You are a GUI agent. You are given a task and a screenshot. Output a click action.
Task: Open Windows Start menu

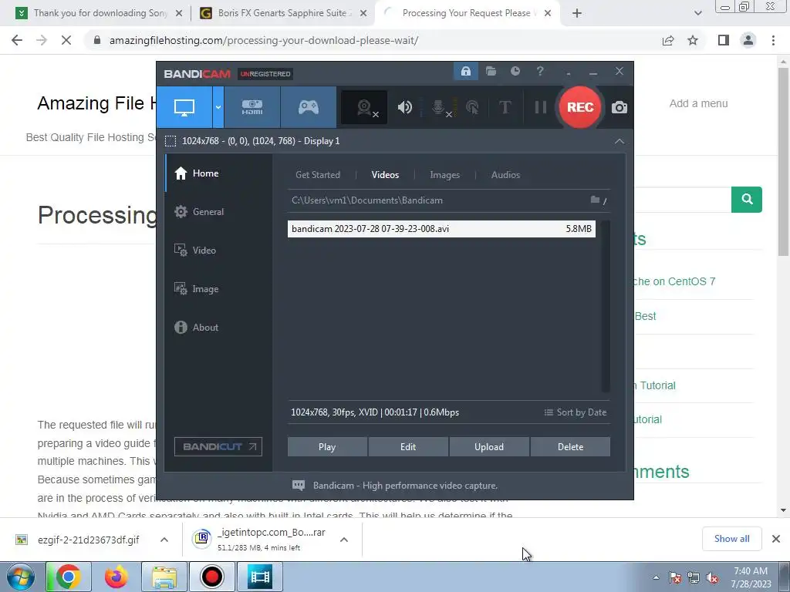[20, 577]
